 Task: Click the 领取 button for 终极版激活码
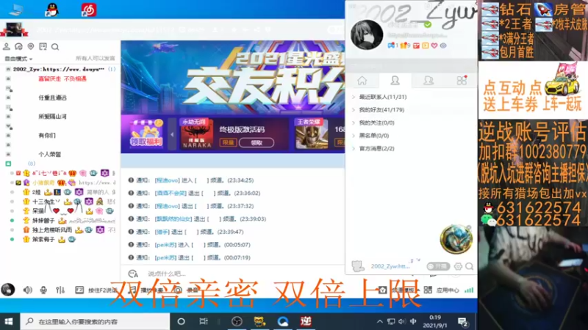257,142
